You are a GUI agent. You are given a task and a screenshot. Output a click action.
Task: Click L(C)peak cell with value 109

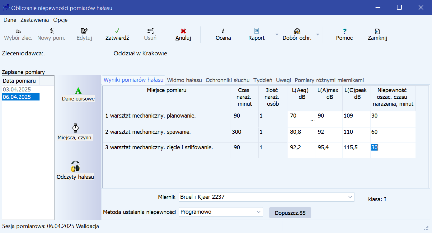tap(356, 119)
